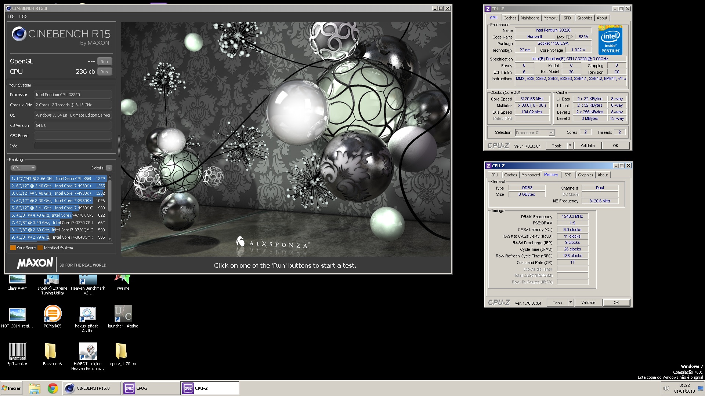Open Heaven Benchmark v2.1 shortcut
705x396 pixels.
(88, 285)
